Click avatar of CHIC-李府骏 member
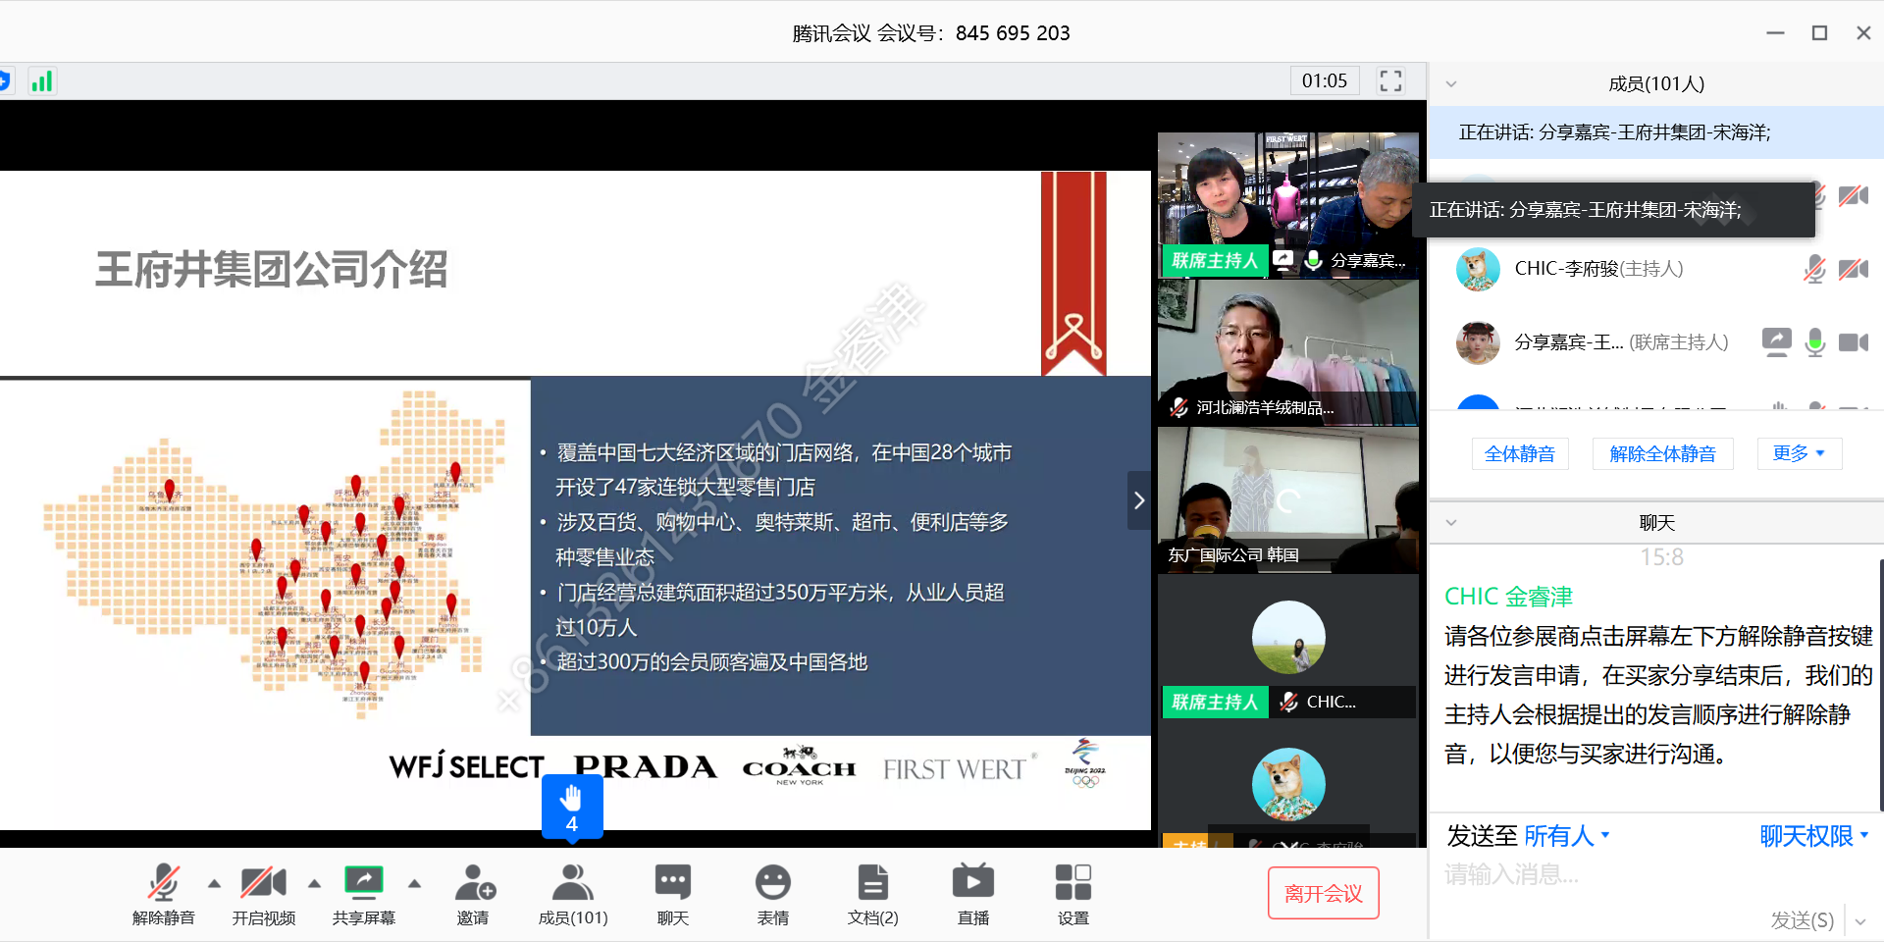Image resolution: width=1884 pixels, height=942 pixels. pyautogui.click(x=1478, y=269)
